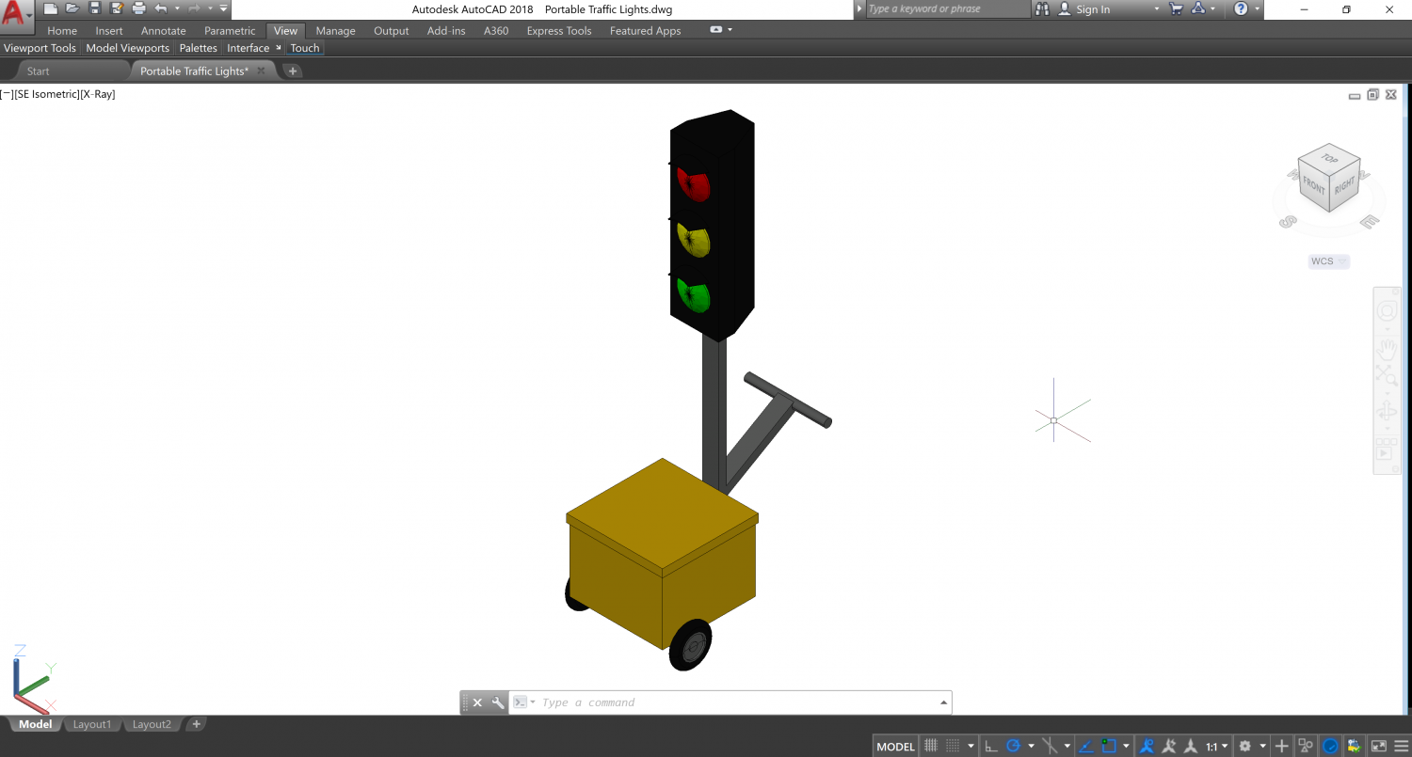Click the Model Viewports ribbon panel button
Viewport: 1412px width, 757px height.
pos(127,48)
